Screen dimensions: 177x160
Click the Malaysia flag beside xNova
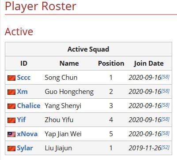(x=11, y=134)
